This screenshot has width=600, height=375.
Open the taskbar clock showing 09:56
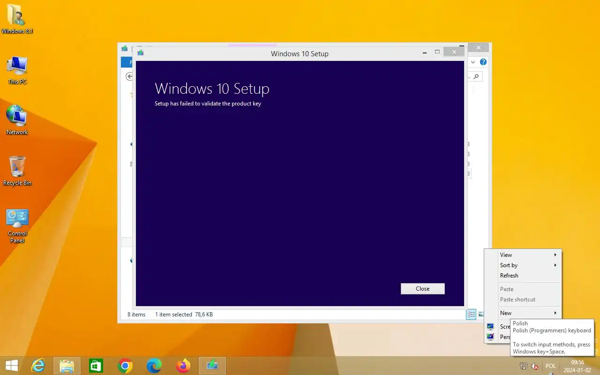pos(577,366)
